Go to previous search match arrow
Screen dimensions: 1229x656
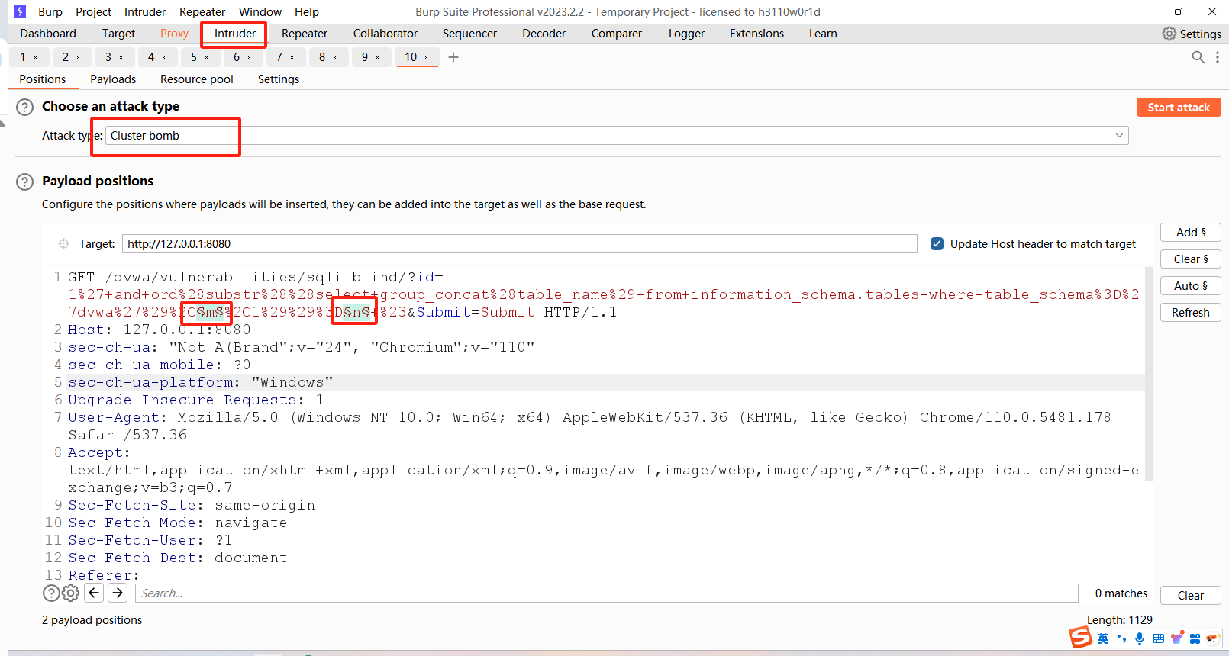94,593
